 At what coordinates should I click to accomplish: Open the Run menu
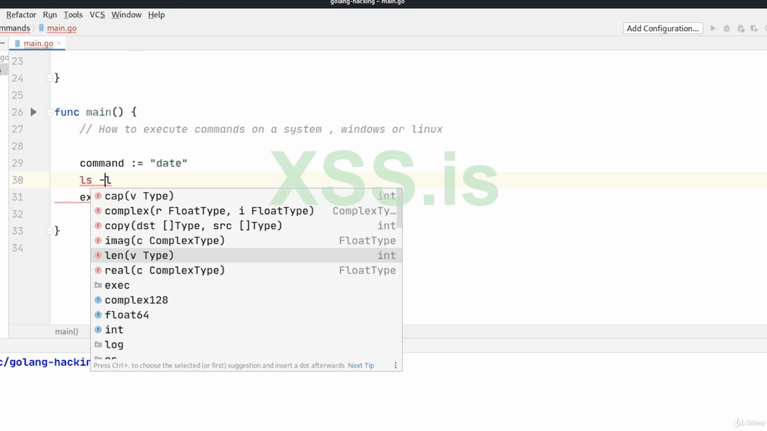(x=50, y=14)
